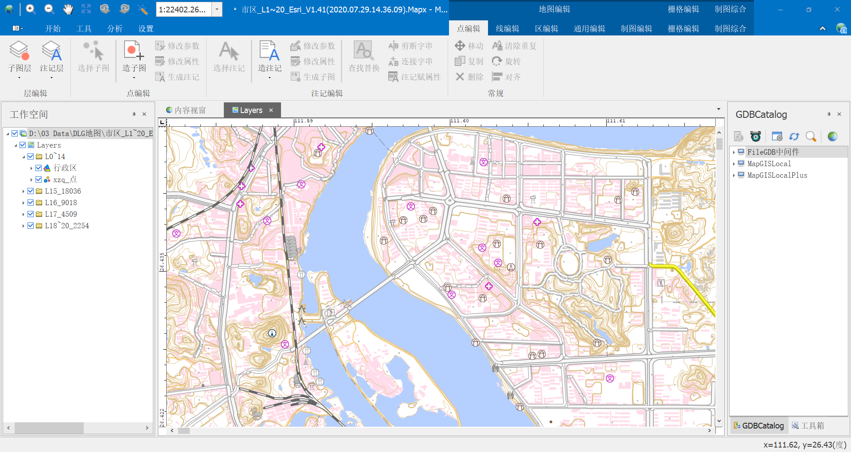Open the 工具 menu tab

click(x=84, y=28)
